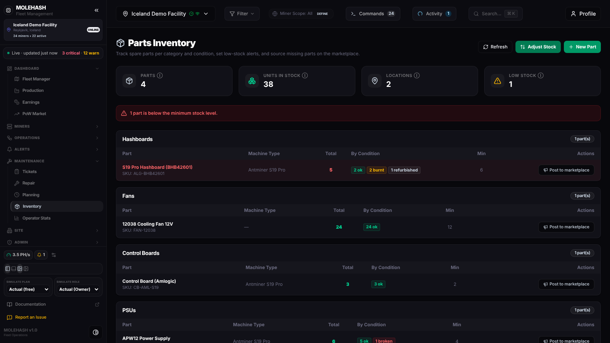Image resolution: width=610 pixels, height=343 pixels.
Task: Open the Iceland Demo Facility selector dropdown
Action: (x=165, y=14)
